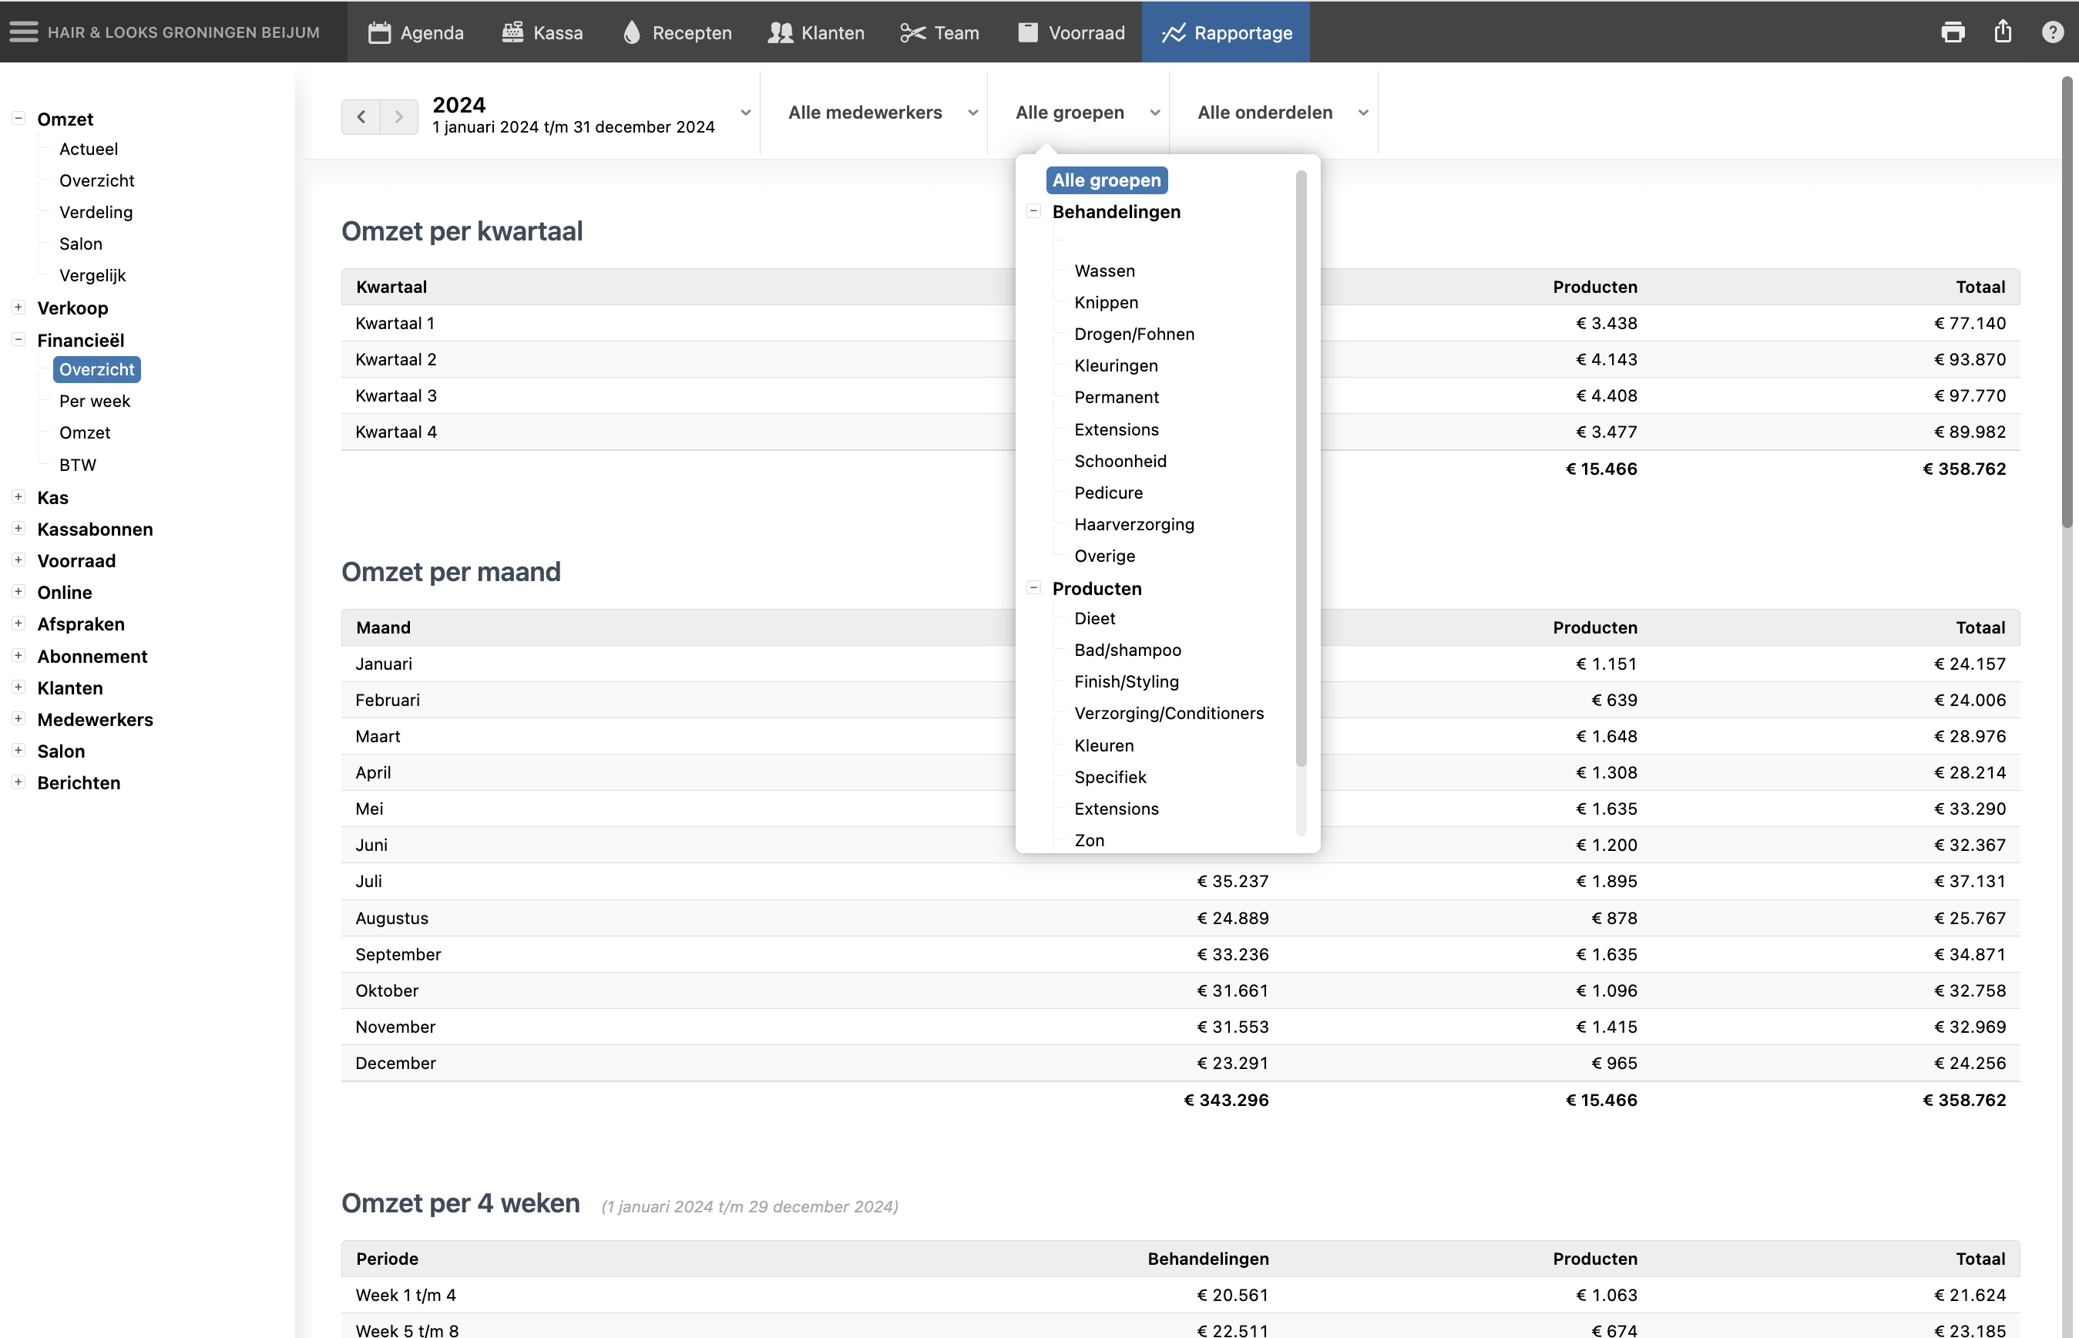Viewport: 2079px width, 1338px height.
Task: Go to previous year with left arrow
Action: pos(361,116)
